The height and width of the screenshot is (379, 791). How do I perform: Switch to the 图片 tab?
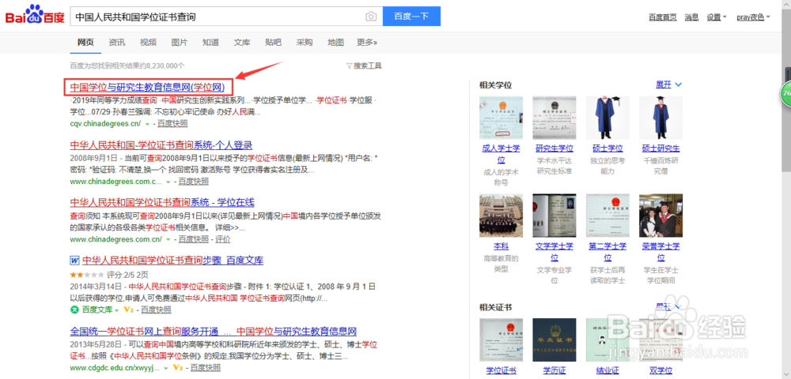click(179, 43)
